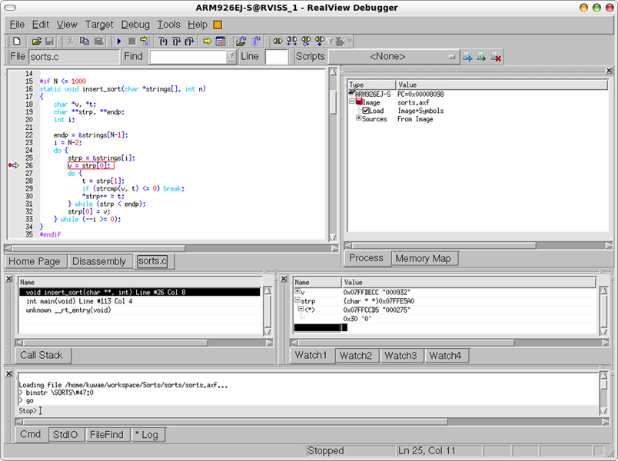618x461 pixels.
Task: Click the open folder toolbar icon
Action: [37, 41]
